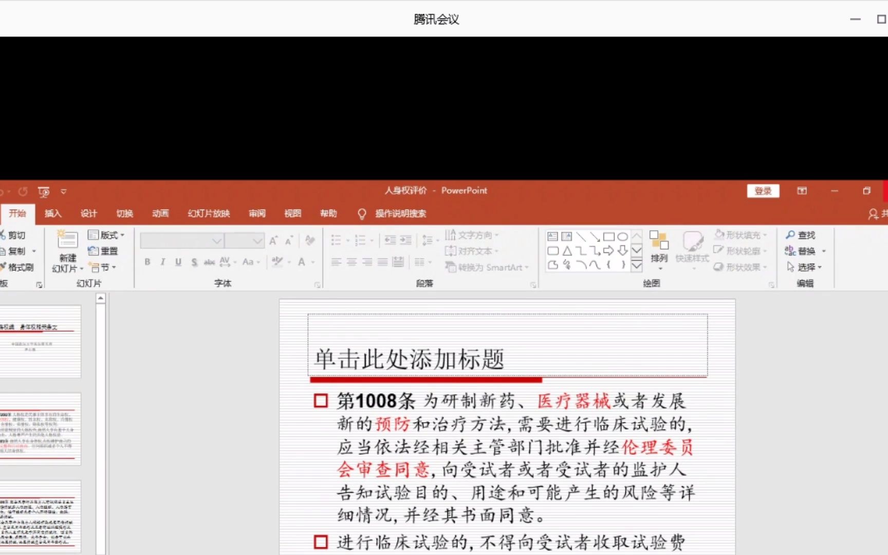888x555 pixels.
Task: Open the 文字方向 (Text Direction) dropdown
Action: (473, 235)
